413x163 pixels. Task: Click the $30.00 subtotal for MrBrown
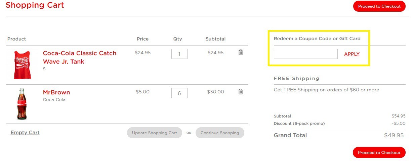coord(215,92)
